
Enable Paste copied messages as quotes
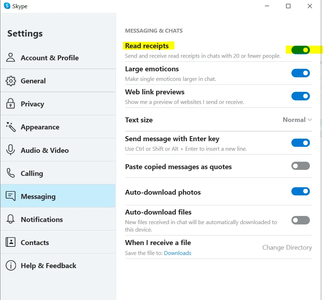pyautogui.click(x=301, y=166)
